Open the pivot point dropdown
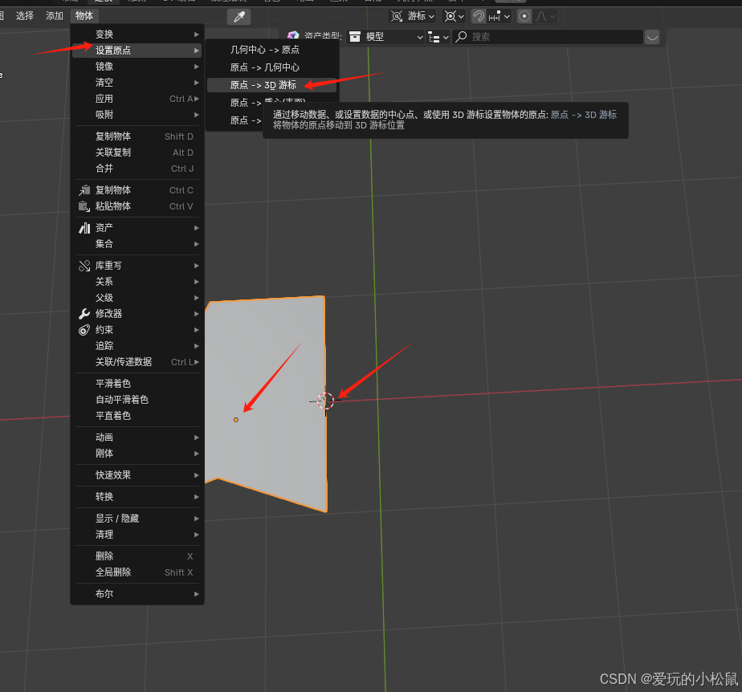 (x=454, y=17)
